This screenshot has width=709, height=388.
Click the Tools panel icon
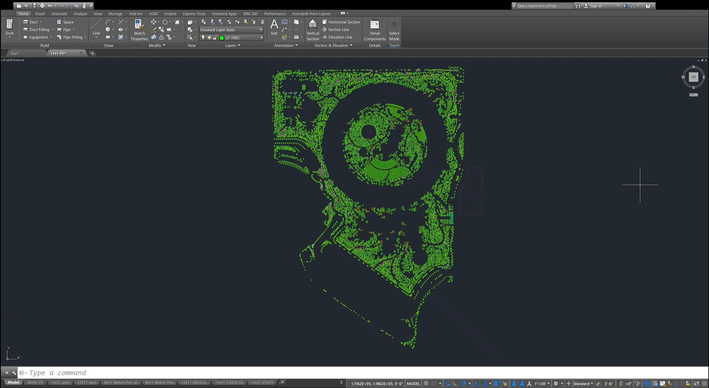(9, 27)
